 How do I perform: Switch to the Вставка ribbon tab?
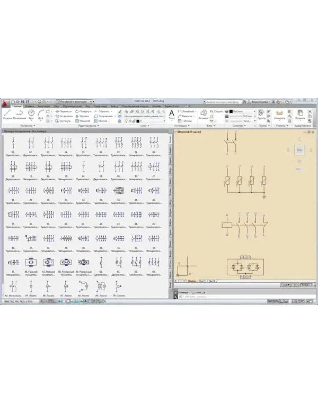29,106
